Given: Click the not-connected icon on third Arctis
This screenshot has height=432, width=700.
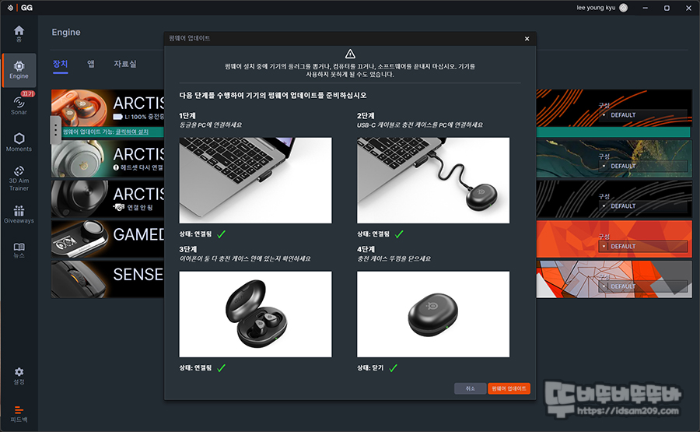Looking at the screenshot, I should coord(119,207).
